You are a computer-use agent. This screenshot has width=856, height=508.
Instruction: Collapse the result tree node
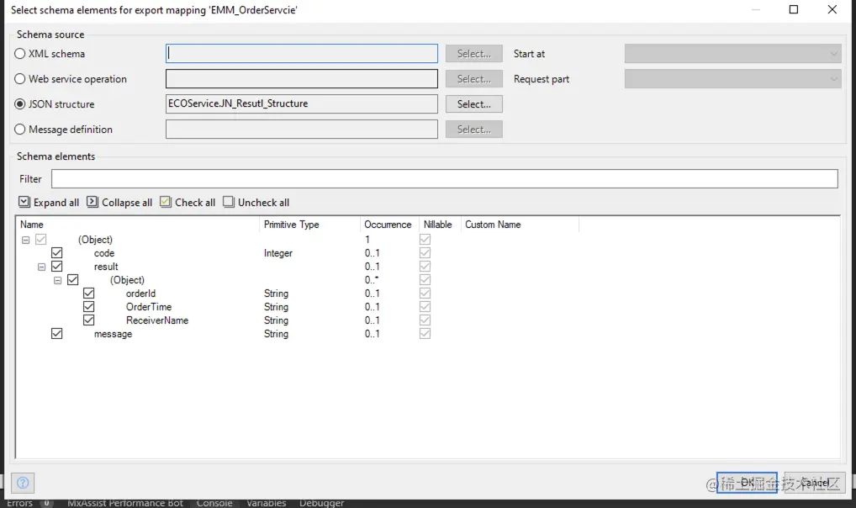[41, 267]
